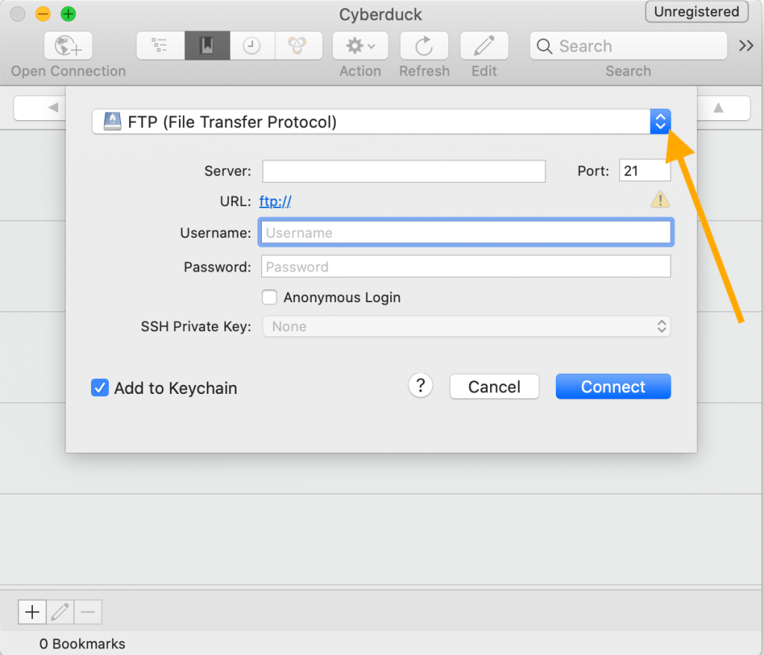Switch to the outline browser view icon
The image size is (764, 655).
click(x=160, y=46)
